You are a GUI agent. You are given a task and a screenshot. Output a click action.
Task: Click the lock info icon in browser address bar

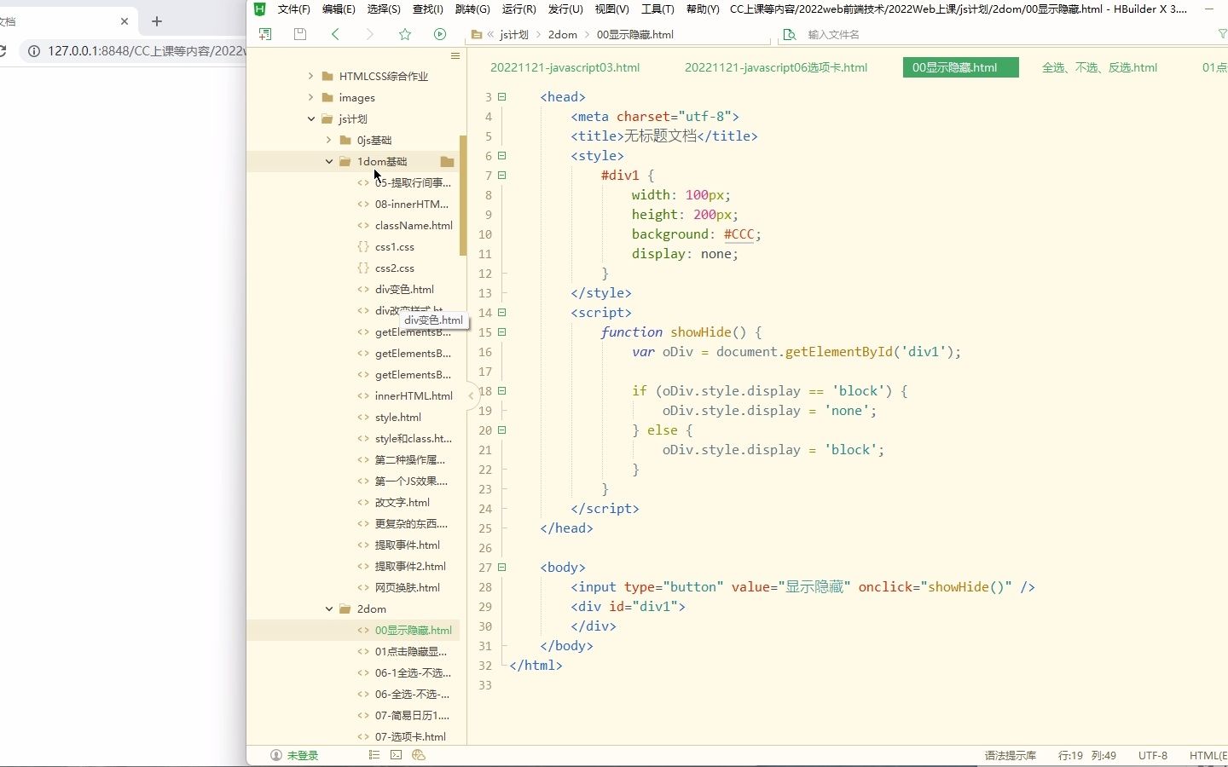click(x=34, y=51)
